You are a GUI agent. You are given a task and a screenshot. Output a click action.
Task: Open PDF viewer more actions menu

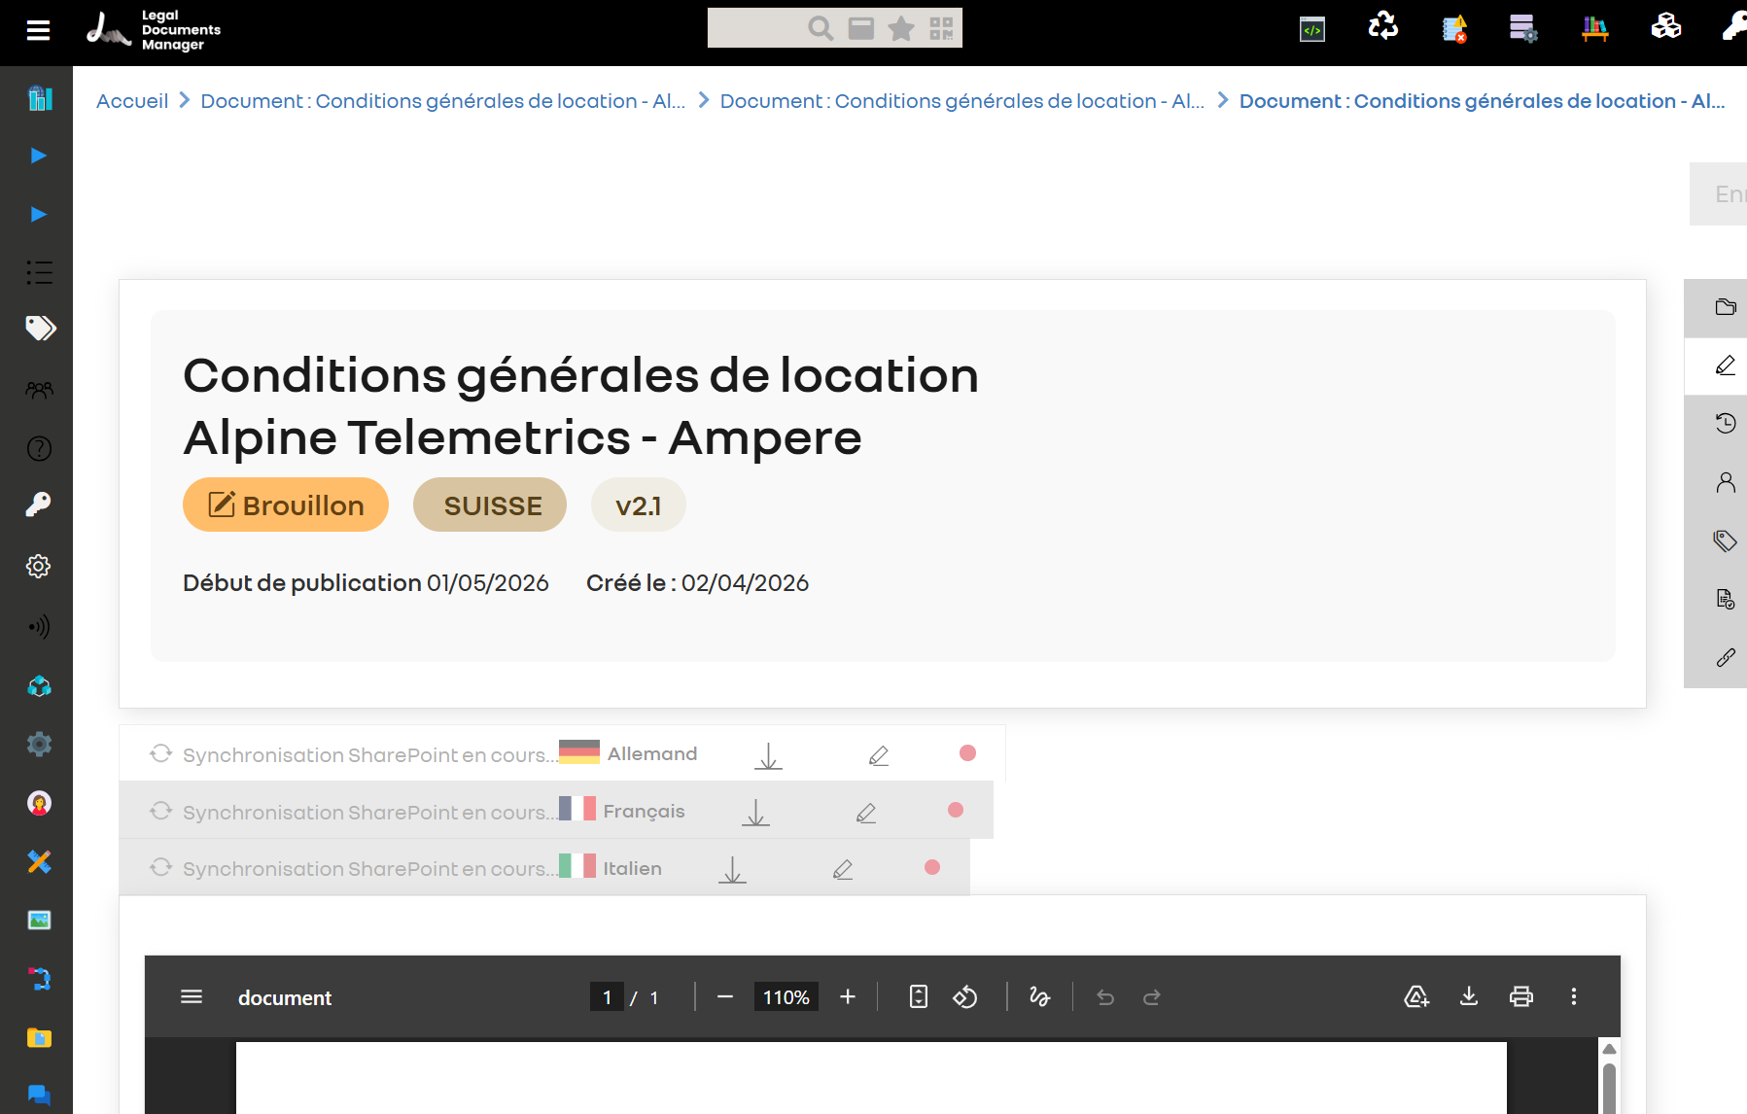click(x=1573, y=997)
